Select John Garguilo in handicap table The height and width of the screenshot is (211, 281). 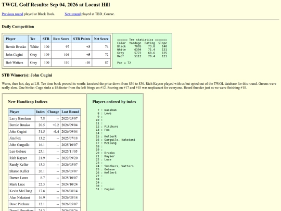click(19, 145)
